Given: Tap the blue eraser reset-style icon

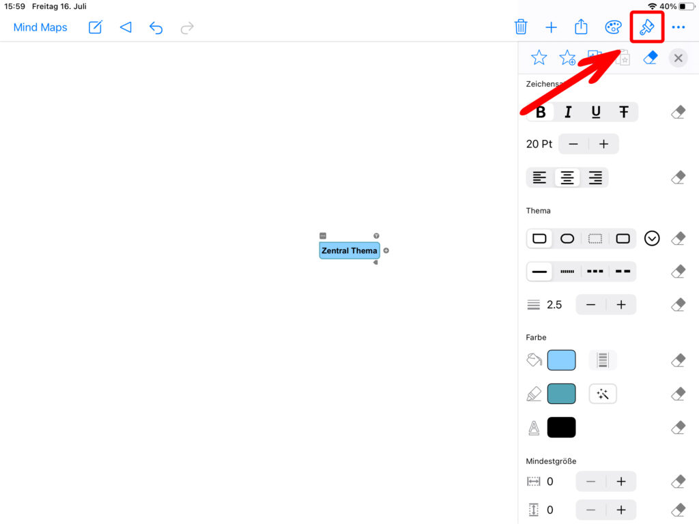Looking at the screenshot, I should [651, 58].
